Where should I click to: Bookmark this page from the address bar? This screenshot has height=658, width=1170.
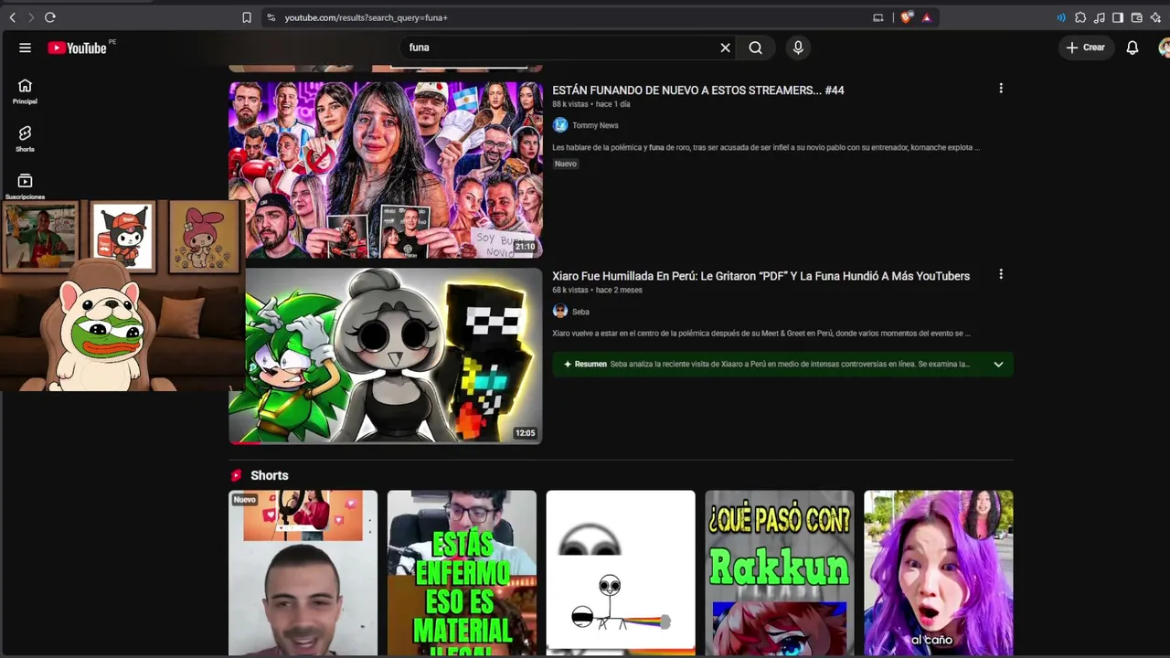247,17
